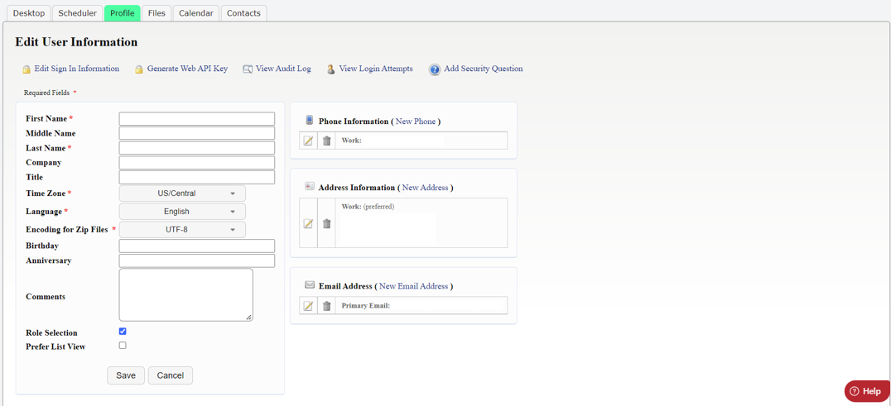The height and width of the screenshot is (406, 891).
Task: Delete the Work address with the trash icon
Action: (326, 223)
